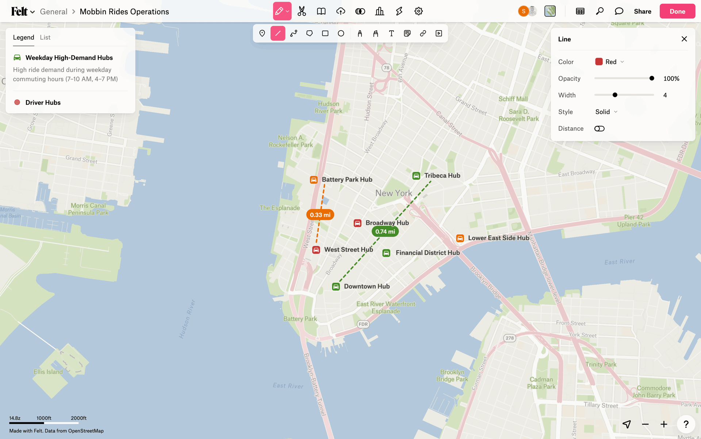This screenshot has width=701, height=439.
Task: Open the map settings gear
Action: (x=418, y=11)
